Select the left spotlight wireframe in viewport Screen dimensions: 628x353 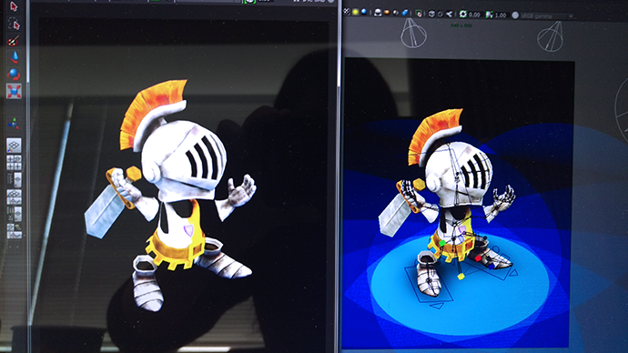coord(413,34)
